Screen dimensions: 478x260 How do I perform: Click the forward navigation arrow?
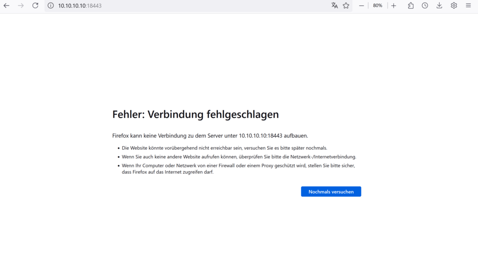pos(21,6)
